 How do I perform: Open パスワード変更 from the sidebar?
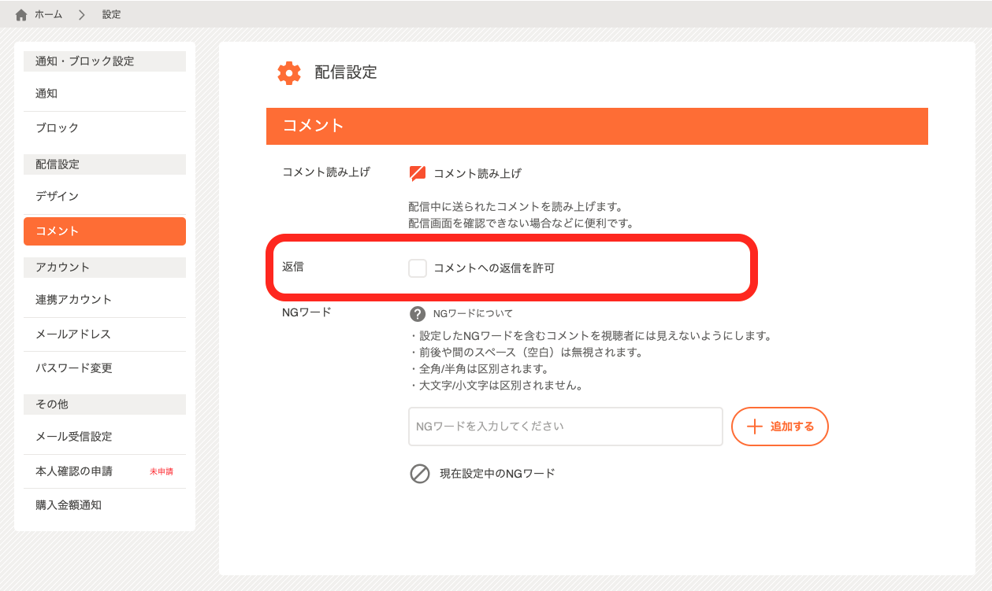[104, 368]
